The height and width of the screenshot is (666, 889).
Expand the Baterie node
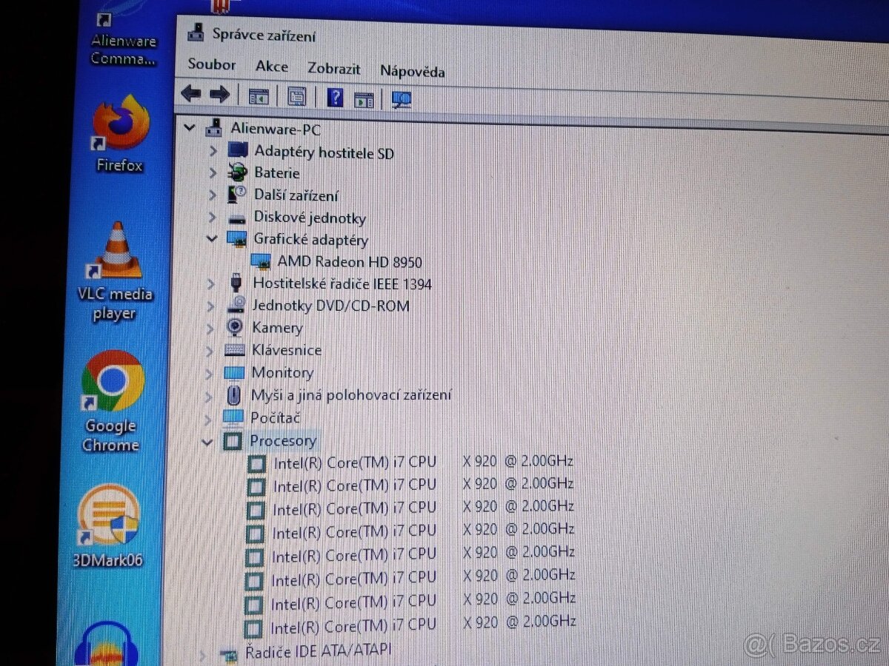click(213, 173)
